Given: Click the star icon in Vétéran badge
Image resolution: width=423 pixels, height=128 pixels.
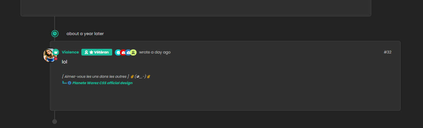Looking at the screenshot, I should pos(91,52).
